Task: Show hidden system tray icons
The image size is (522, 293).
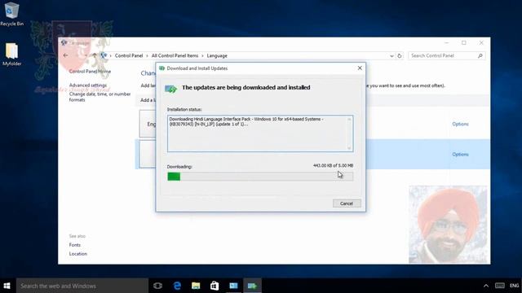Action: [486, 286]
